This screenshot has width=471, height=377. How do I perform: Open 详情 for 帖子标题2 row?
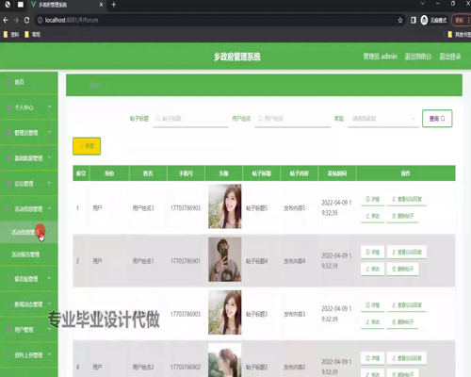(372, 358)
